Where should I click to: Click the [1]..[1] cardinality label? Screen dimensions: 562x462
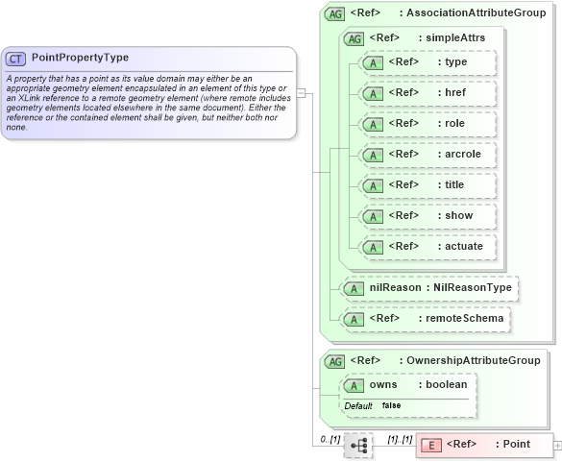pyautogui.click(x=400, y=439)
